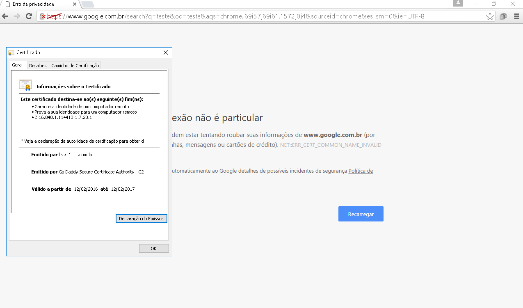
Task: Click the valid-from date 12/02/2016
Action: tap(86, 189)
